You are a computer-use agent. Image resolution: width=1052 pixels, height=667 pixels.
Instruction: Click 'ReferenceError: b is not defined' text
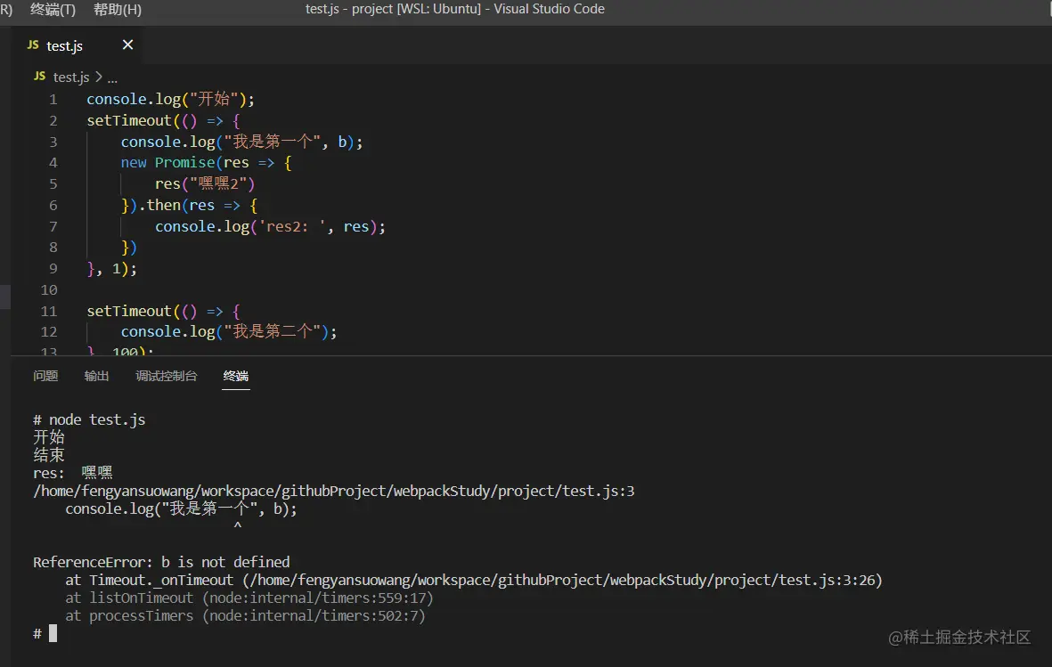162,562
